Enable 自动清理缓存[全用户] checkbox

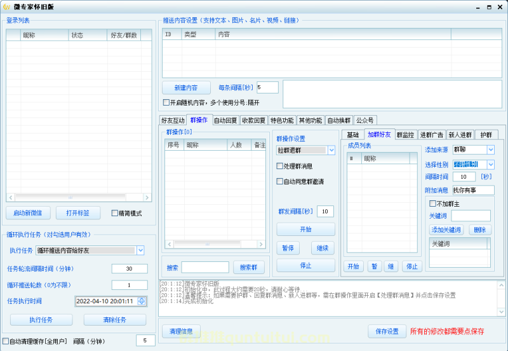(6, 341)
